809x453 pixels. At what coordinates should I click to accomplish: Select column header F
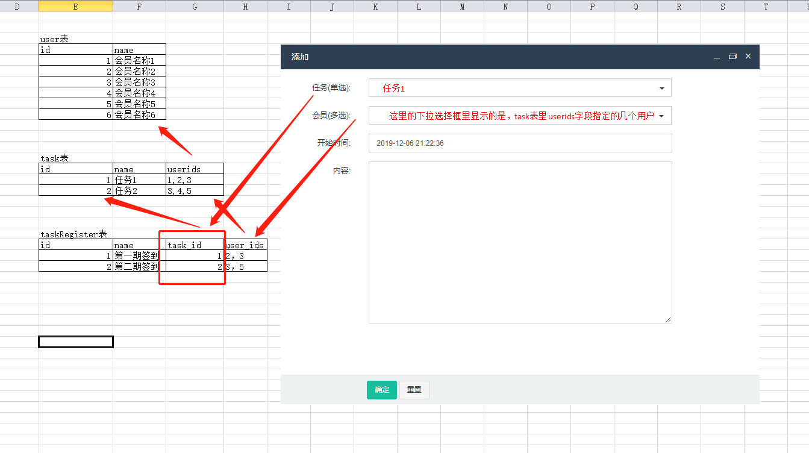click(139, 6)
